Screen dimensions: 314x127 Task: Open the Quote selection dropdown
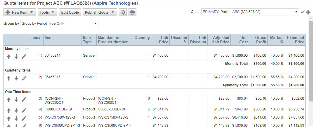pyautogui.click(x=250, y=12)
